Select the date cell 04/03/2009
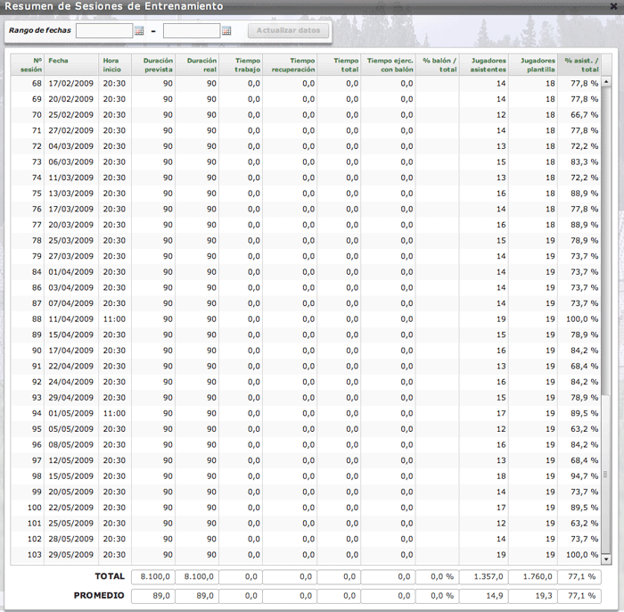The height and width of the screenshot is (612, 624). click(x=70, y=146)
